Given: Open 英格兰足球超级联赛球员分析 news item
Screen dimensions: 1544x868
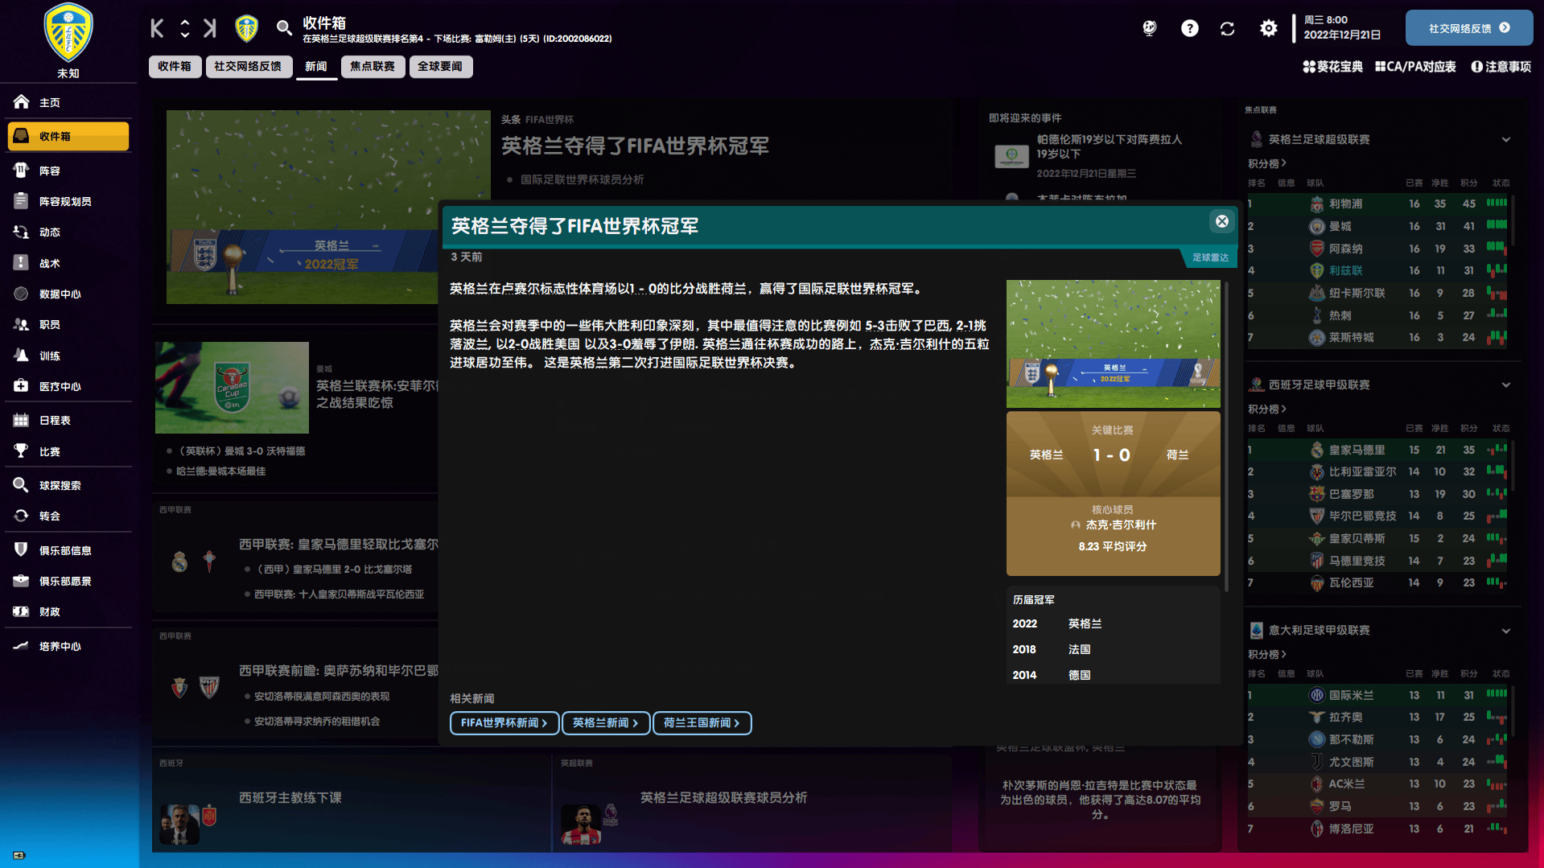Looking at the screenshot, I should 723,798.
